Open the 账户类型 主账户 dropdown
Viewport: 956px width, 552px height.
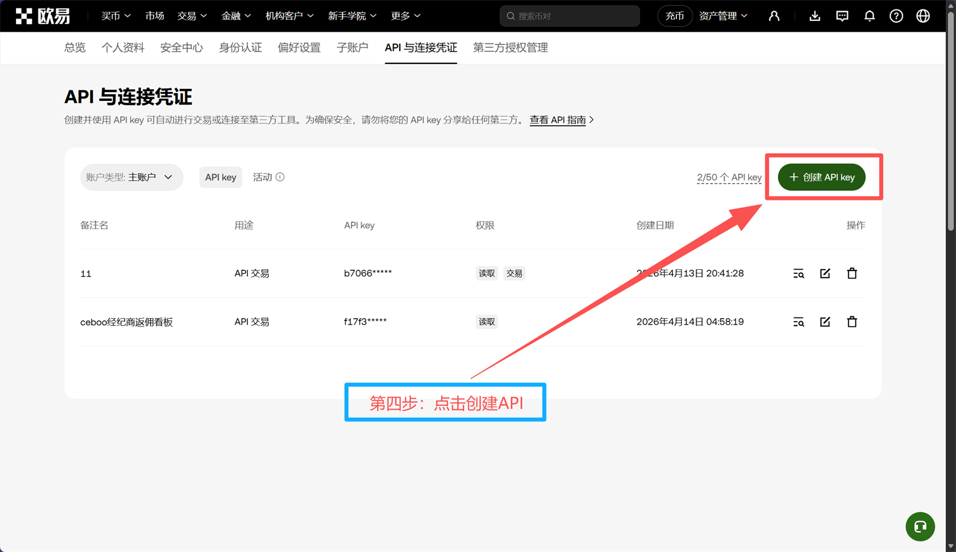131,177
